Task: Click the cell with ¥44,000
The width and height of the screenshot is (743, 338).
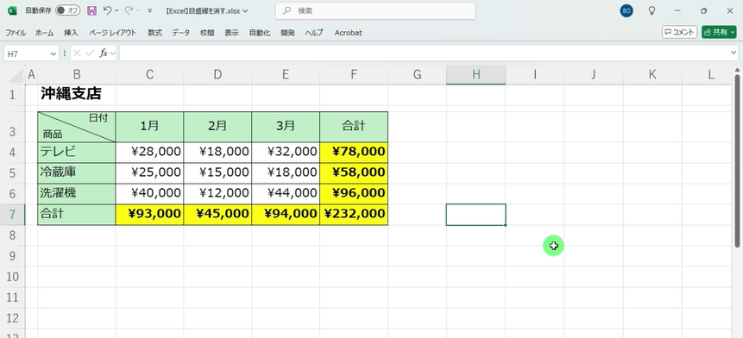Action: coord(286,194)
